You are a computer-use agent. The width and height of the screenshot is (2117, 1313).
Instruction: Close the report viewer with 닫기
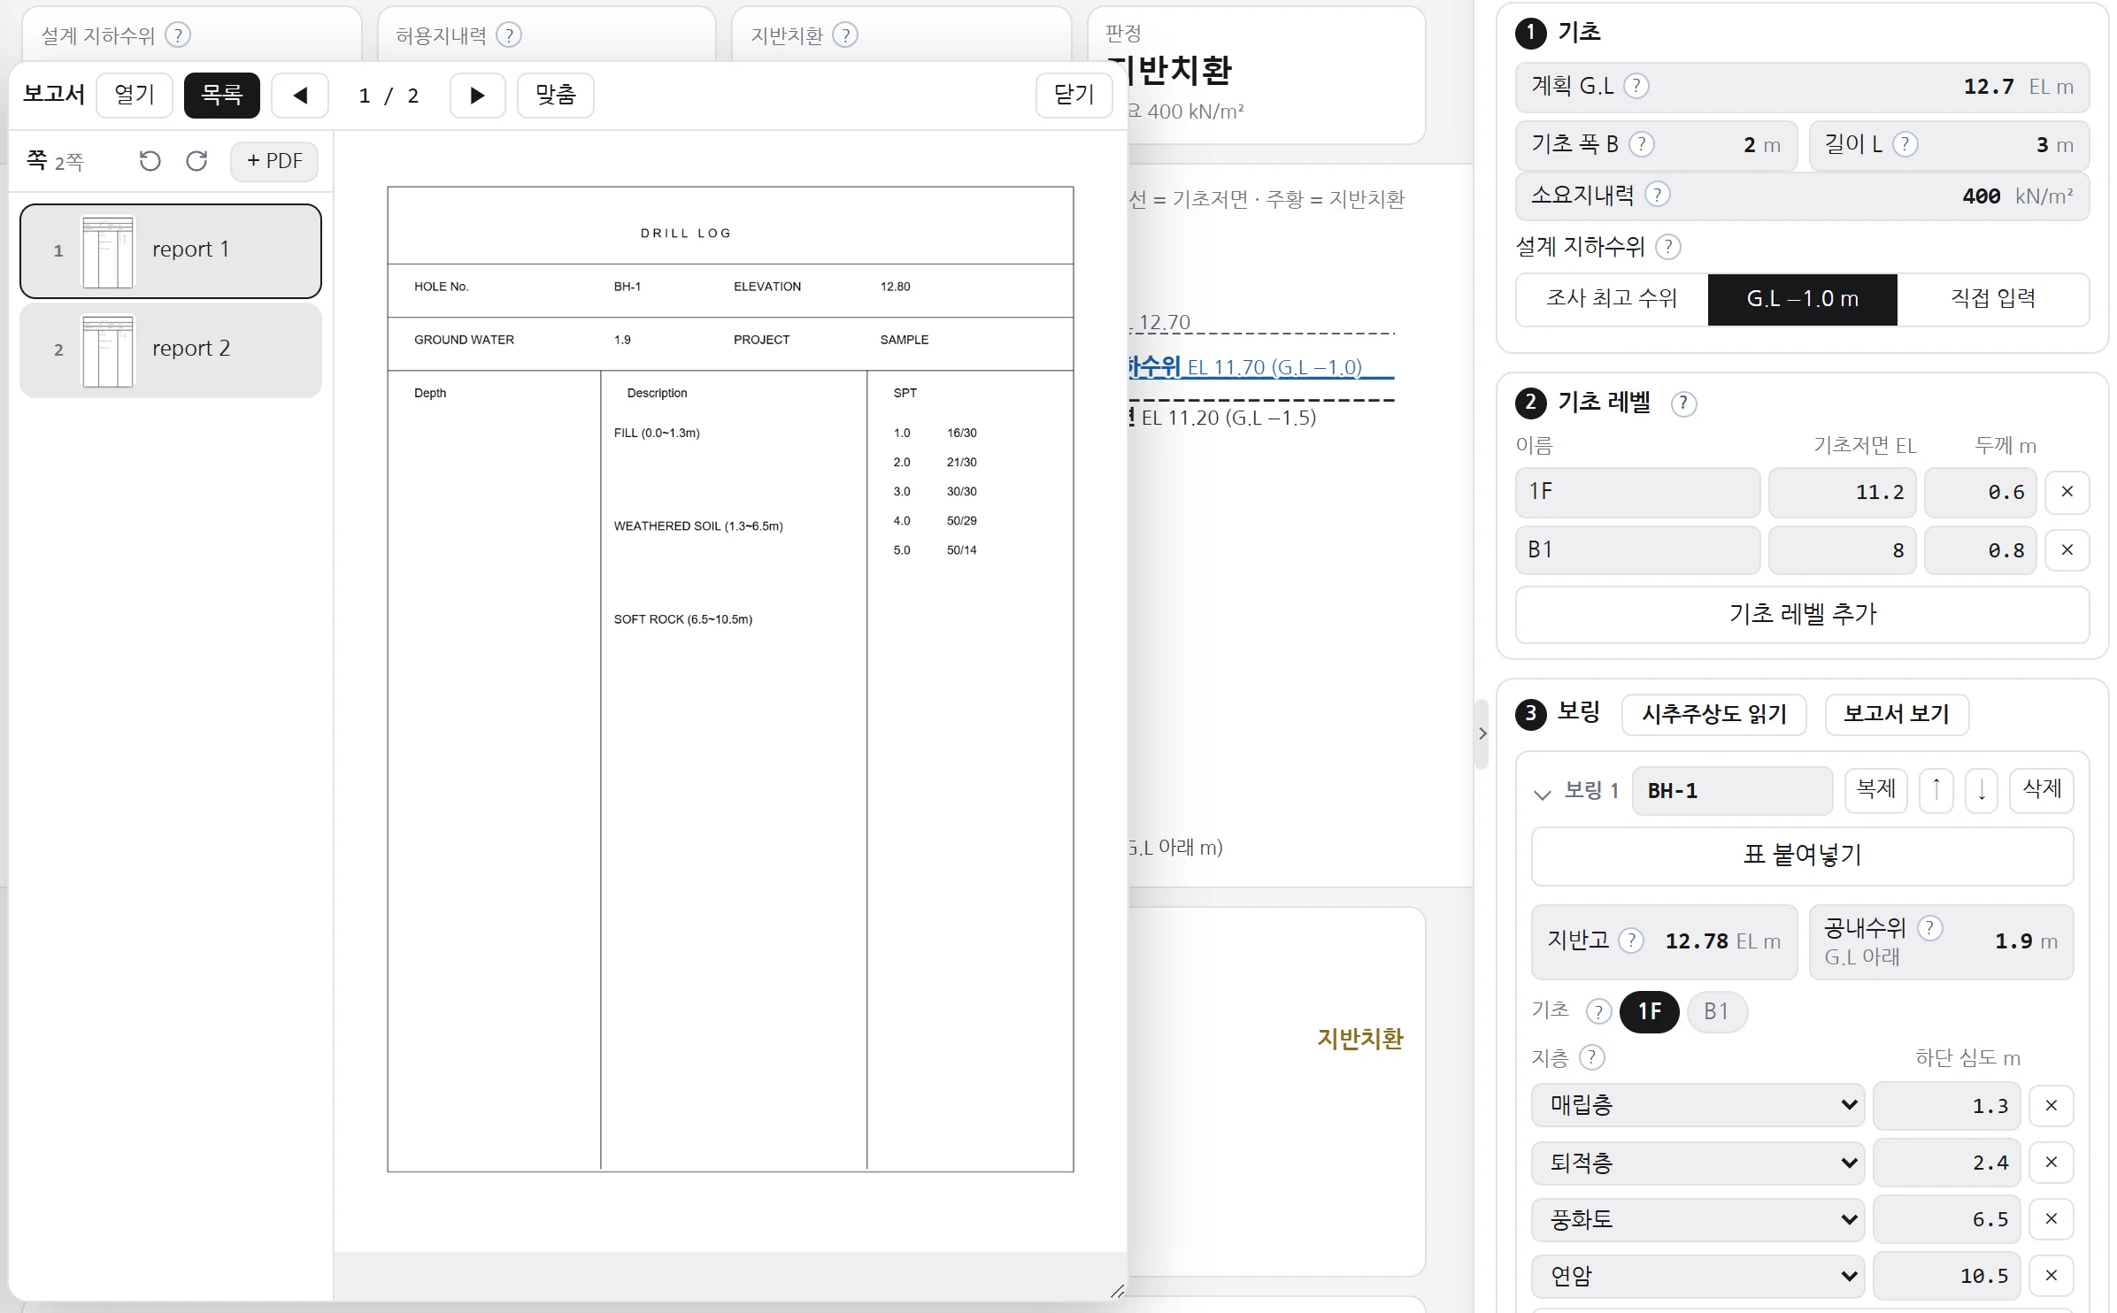tap(1074, 96)
